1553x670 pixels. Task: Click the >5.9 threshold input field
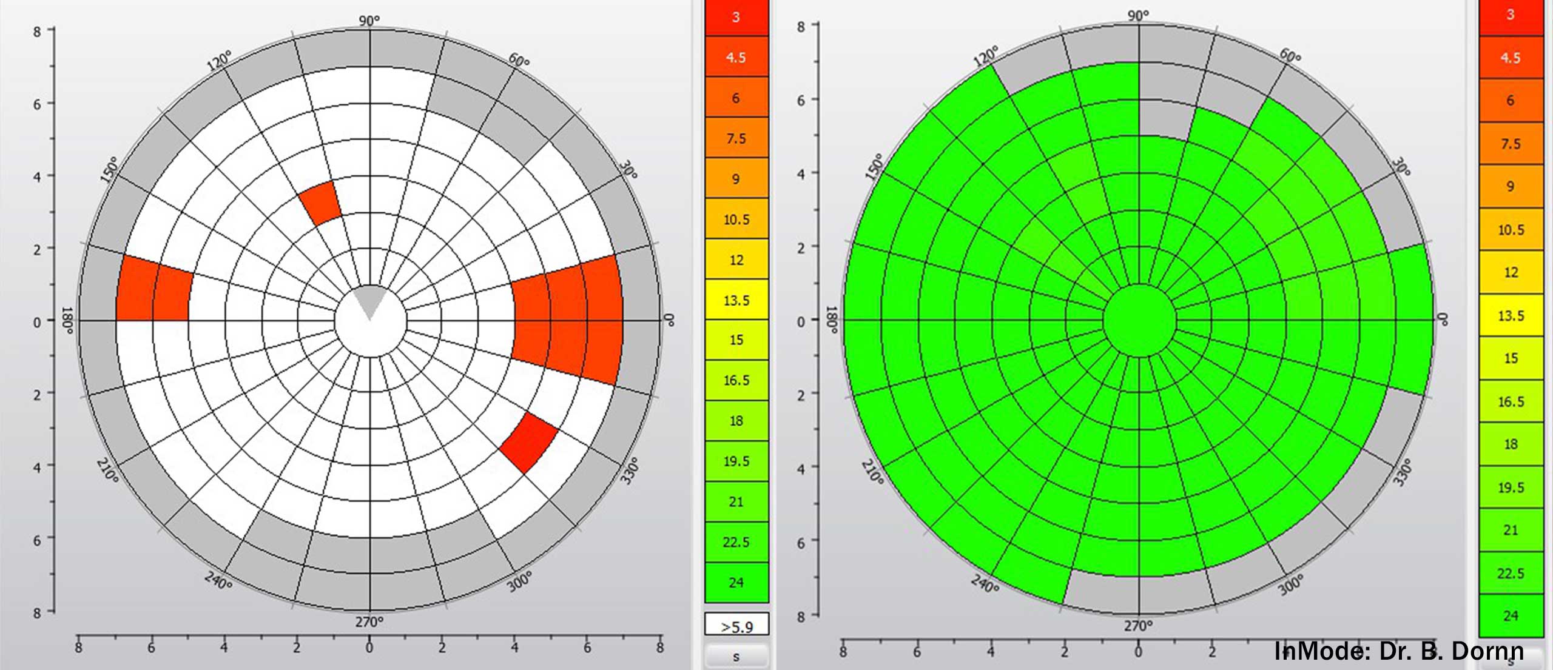pyautogui.click(x=736, y=625)
